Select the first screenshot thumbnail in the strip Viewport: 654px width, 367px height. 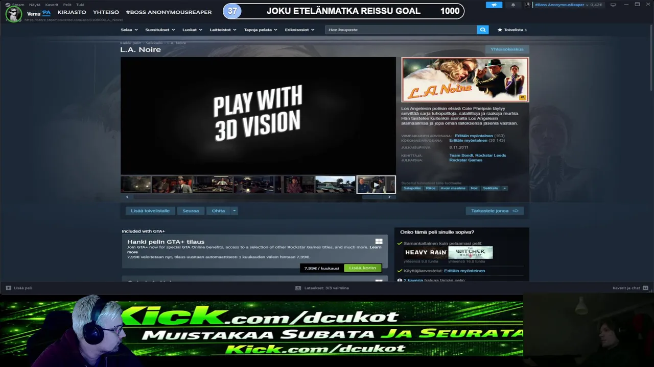click(x=136, y=185)
